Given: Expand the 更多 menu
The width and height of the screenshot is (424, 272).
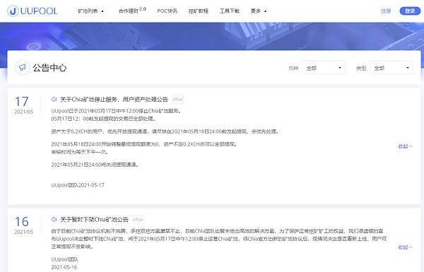Looking at the screenshot, I should (x=259, y=11).
